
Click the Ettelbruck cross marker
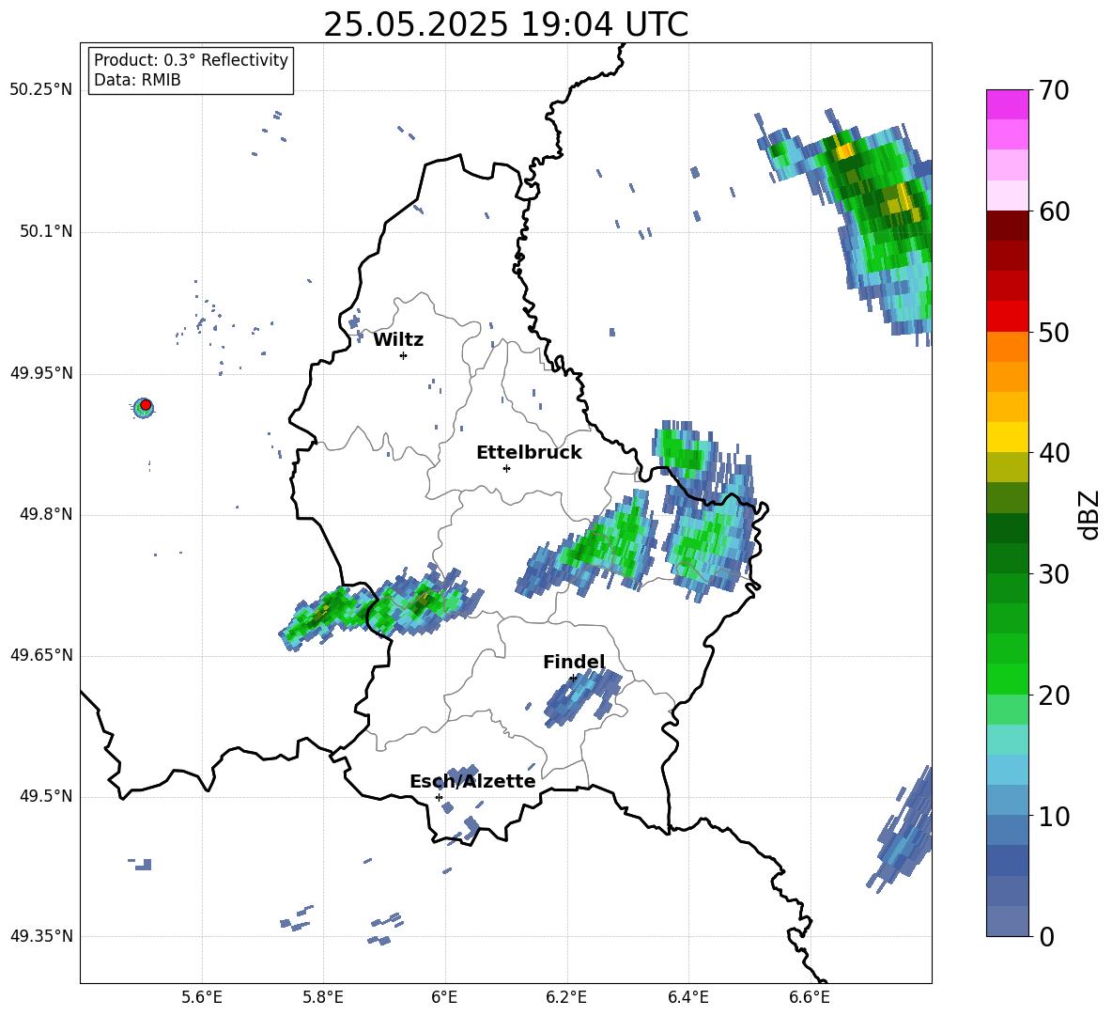[506, 468]
